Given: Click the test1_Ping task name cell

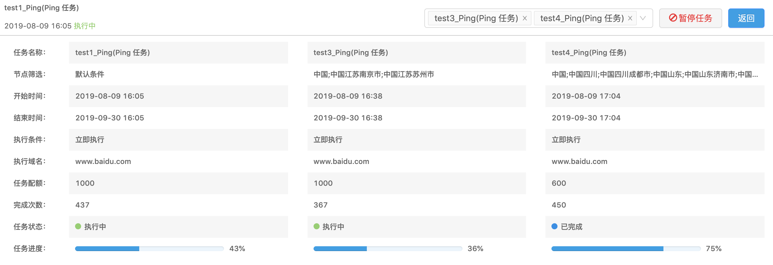Looking at the screenshot, I should (x=179, y=53).
